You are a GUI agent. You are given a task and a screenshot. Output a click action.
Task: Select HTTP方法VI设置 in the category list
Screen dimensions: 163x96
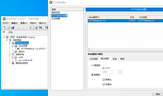59,16
